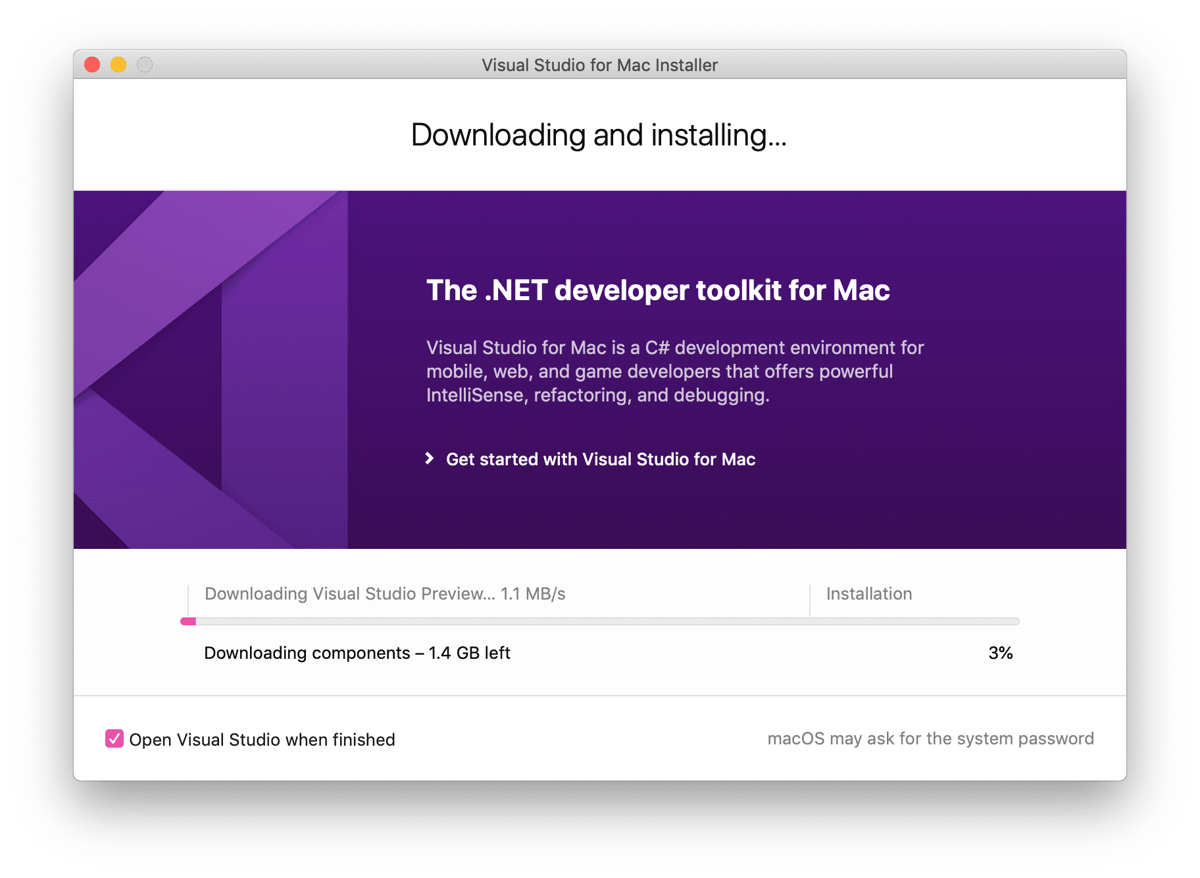
Task: Click 'The .NET developer toolkit for Mac' heading
Action: pos(658,290)
